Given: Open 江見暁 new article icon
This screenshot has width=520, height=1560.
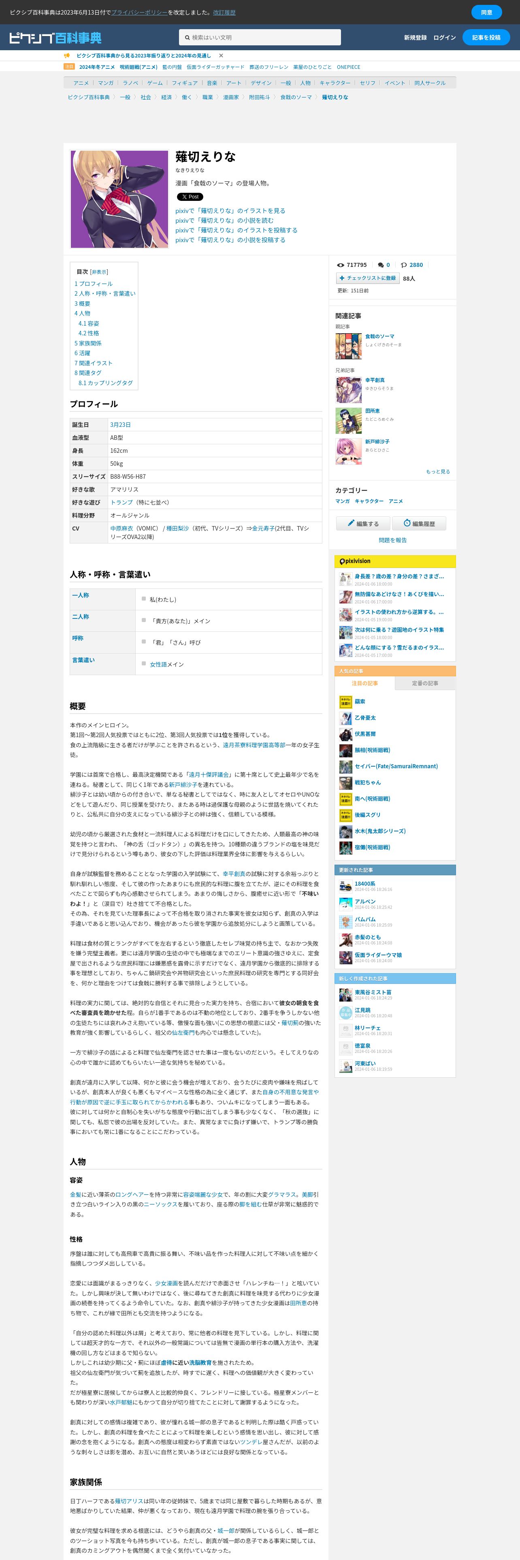Looking at the screenshot, I should click(x=346, y=1012).
